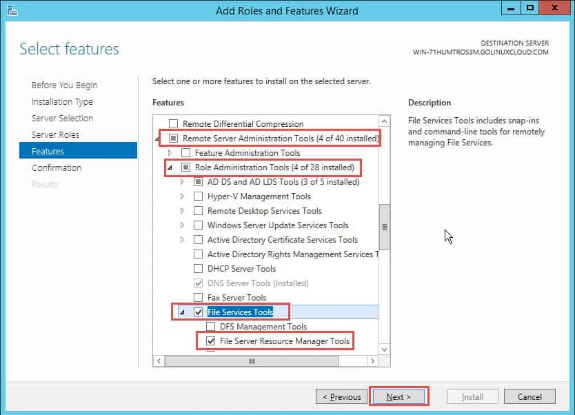
Task: Click the features list scrollbar down arrow
Action: pos(384,350)
